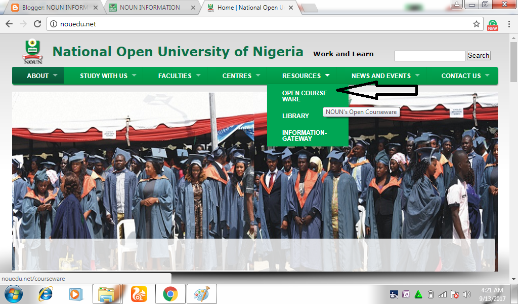Open Chrome's three-dot menu
Image resolution: width=518 pixels, height=304 pixels.
point(509,24)
